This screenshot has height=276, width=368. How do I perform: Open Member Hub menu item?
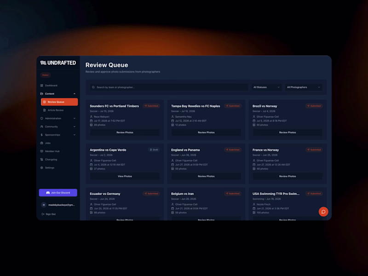58,151
